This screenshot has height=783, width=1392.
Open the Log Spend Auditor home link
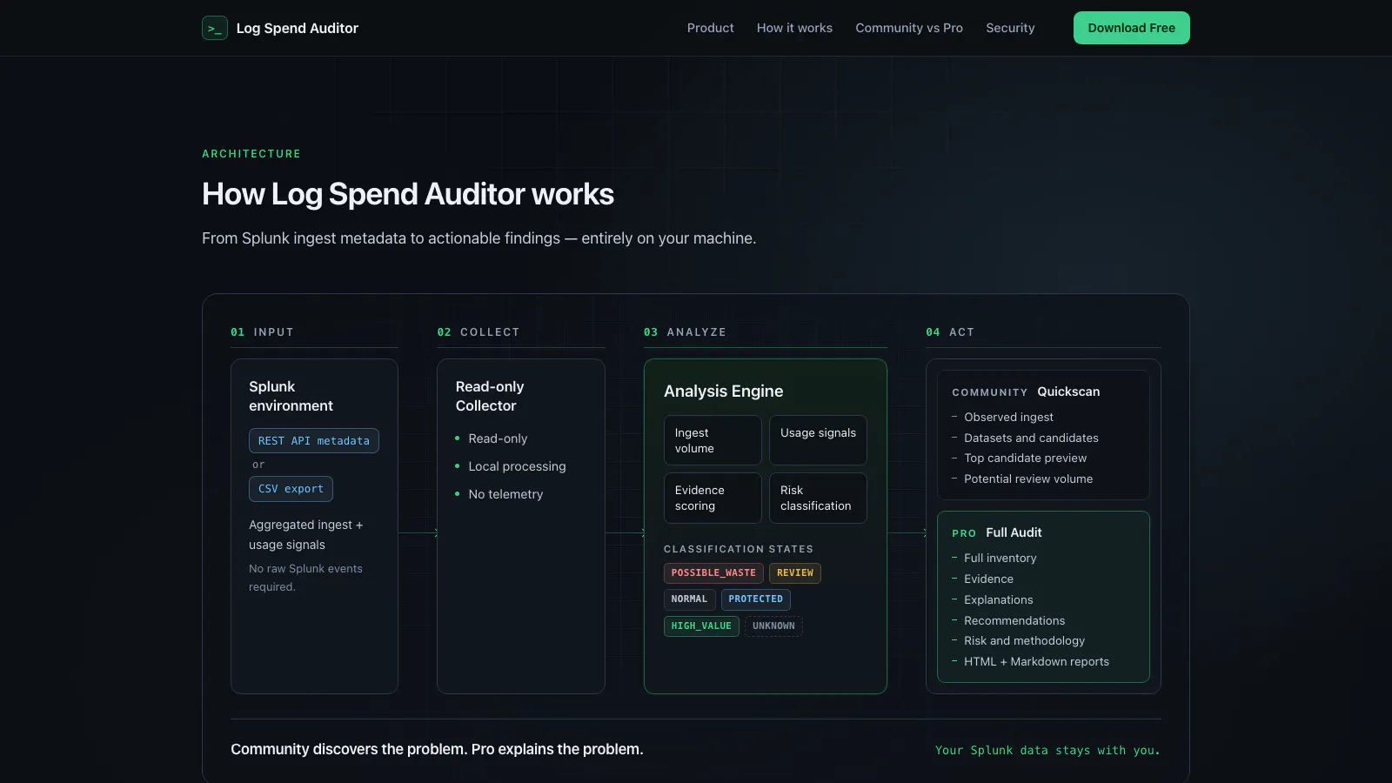point(280,28)
